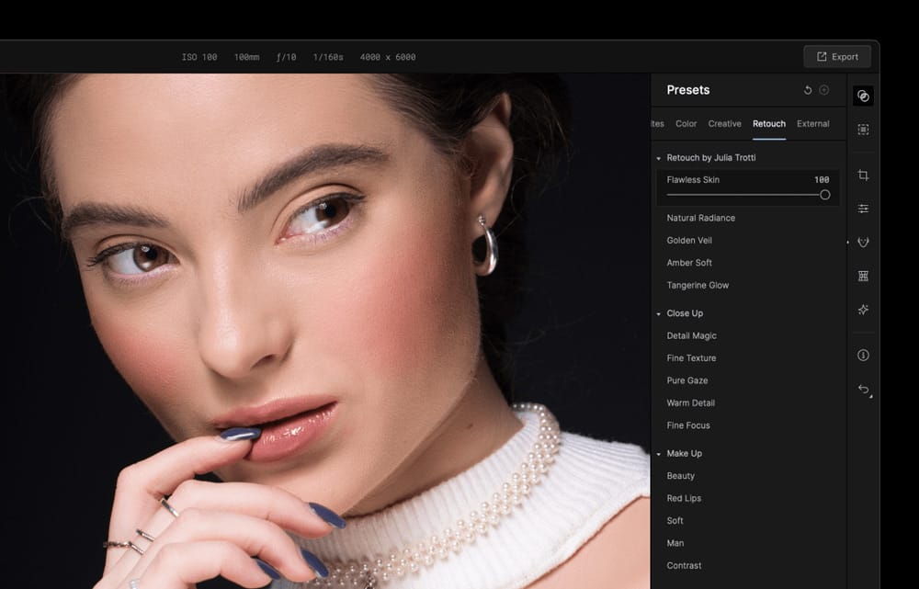Select the Flawless Skin preset
The height and width of the screenshot is (589, 919).
click(693, 180)
